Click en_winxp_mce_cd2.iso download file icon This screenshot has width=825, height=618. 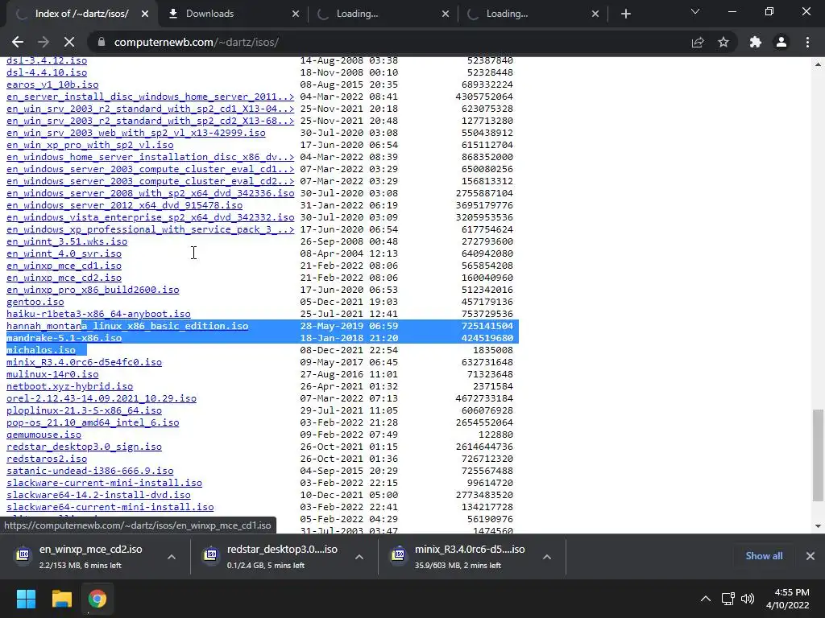[x=23, y=555]
